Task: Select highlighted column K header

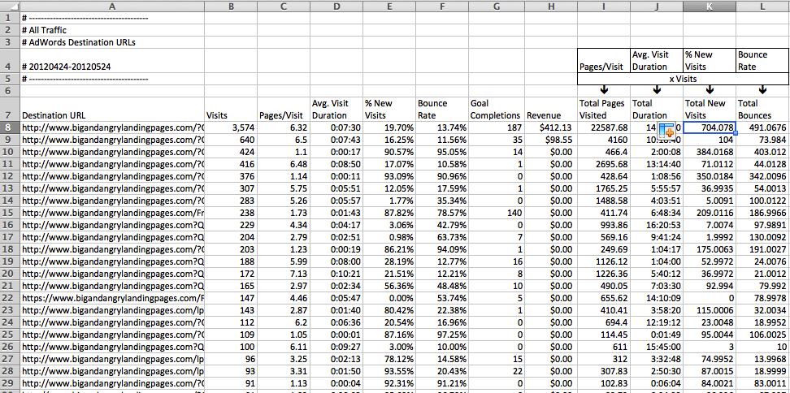Action: (x=710, y=6)
